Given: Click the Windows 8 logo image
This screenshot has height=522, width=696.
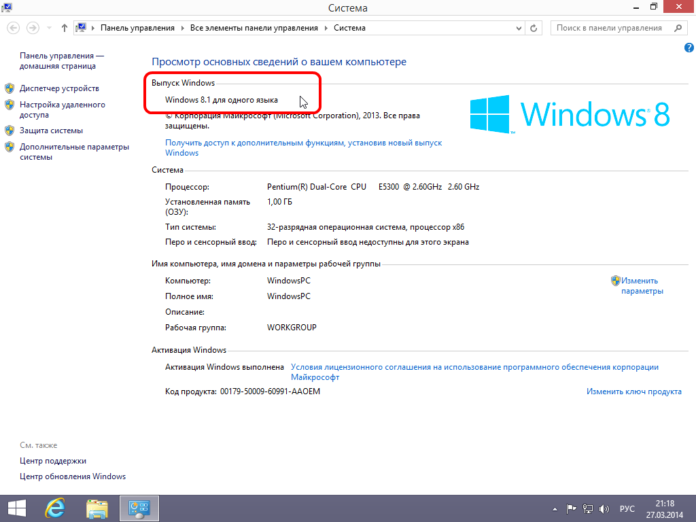Looking at the screenshot, I should (x=570, y=114).
